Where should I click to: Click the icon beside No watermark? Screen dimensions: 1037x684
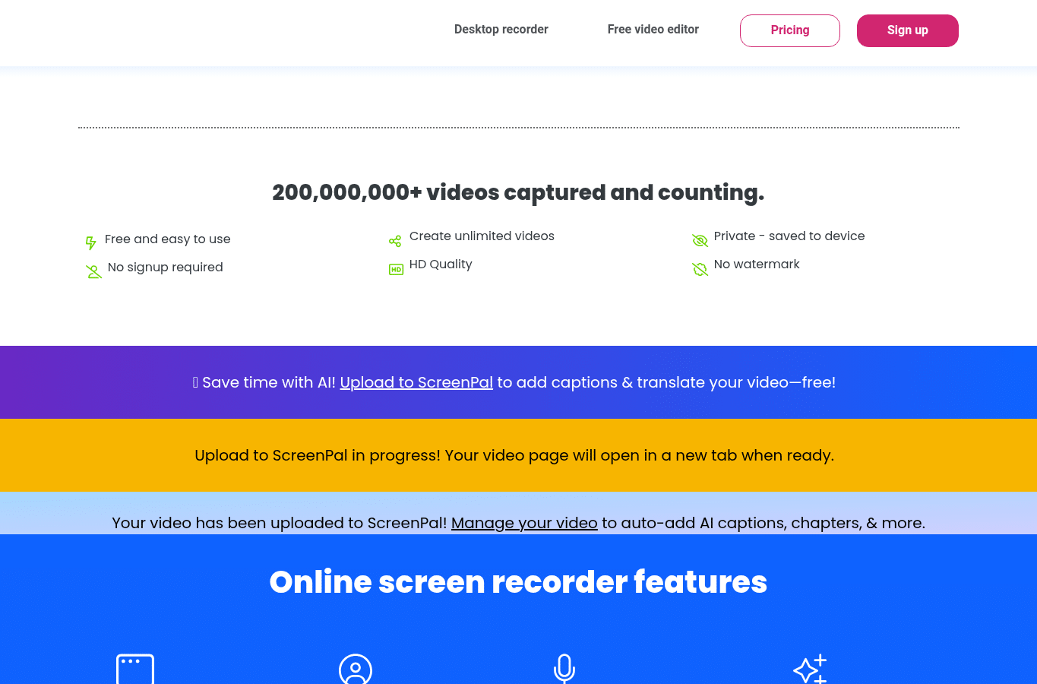(x=700, y=269)
